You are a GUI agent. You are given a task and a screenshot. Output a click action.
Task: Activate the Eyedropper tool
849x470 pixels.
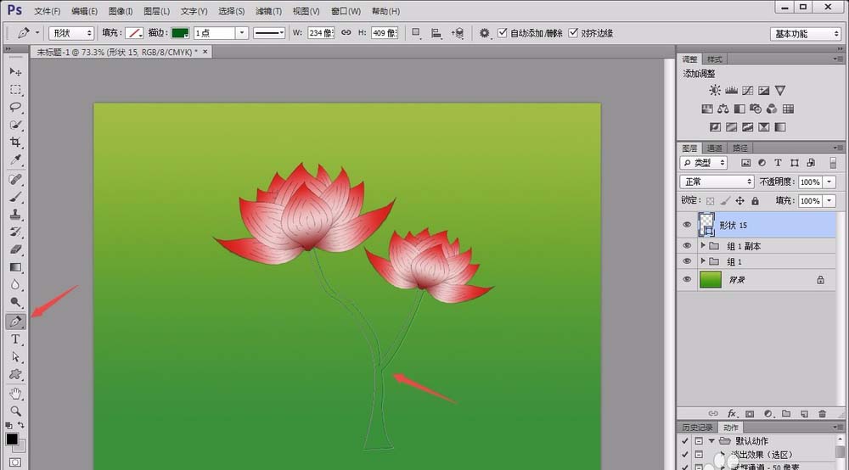coord(15,160)
